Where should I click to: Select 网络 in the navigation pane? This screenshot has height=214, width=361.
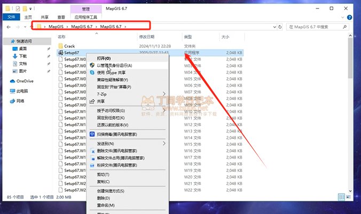coord(20,101)
